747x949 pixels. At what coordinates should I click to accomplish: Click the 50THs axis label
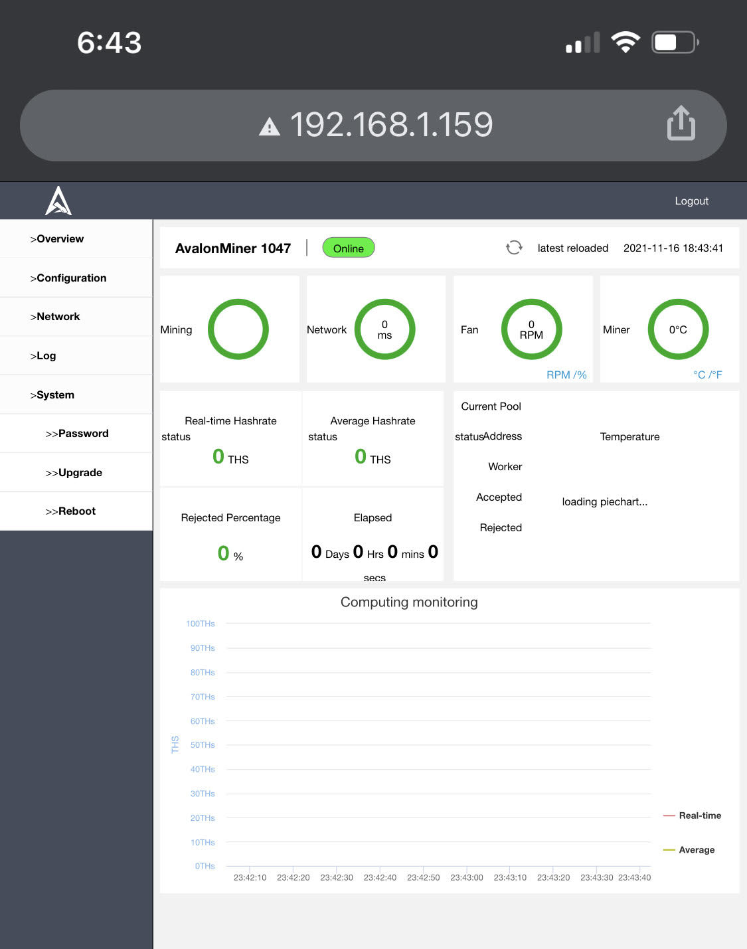click(x=203, y=745)
